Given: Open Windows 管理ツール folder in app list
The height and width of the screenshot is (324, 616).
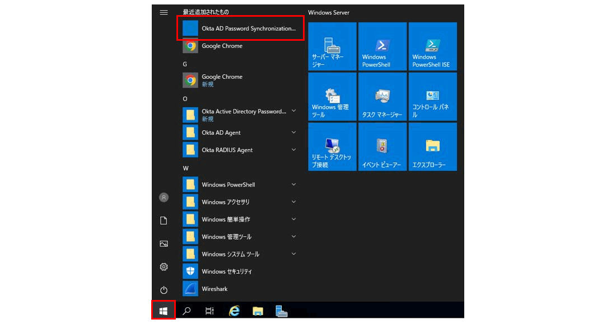Looking at the screenshot, I should [x=240, y=237].
